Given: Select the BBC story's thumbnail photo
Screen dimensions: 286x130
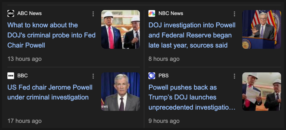Looking at the screenshot, I should [120, 92].
